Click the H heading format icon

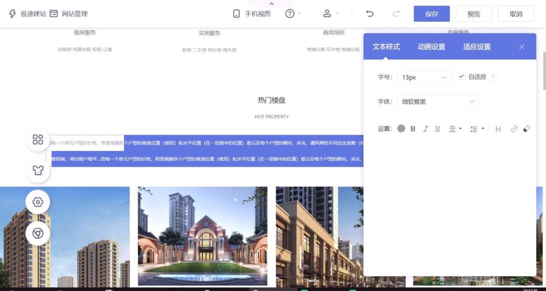pos(498,129)
